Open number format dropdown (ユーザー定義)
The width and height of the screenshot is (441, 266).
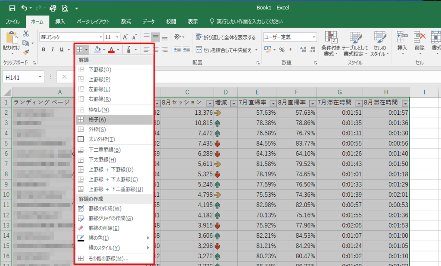314,37
